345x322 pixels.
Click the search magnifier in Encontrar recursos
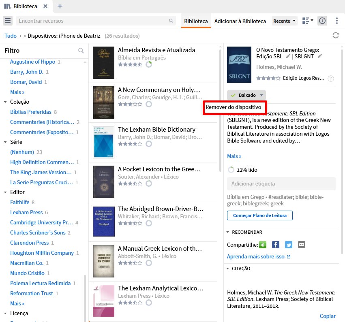pos(171,21)
